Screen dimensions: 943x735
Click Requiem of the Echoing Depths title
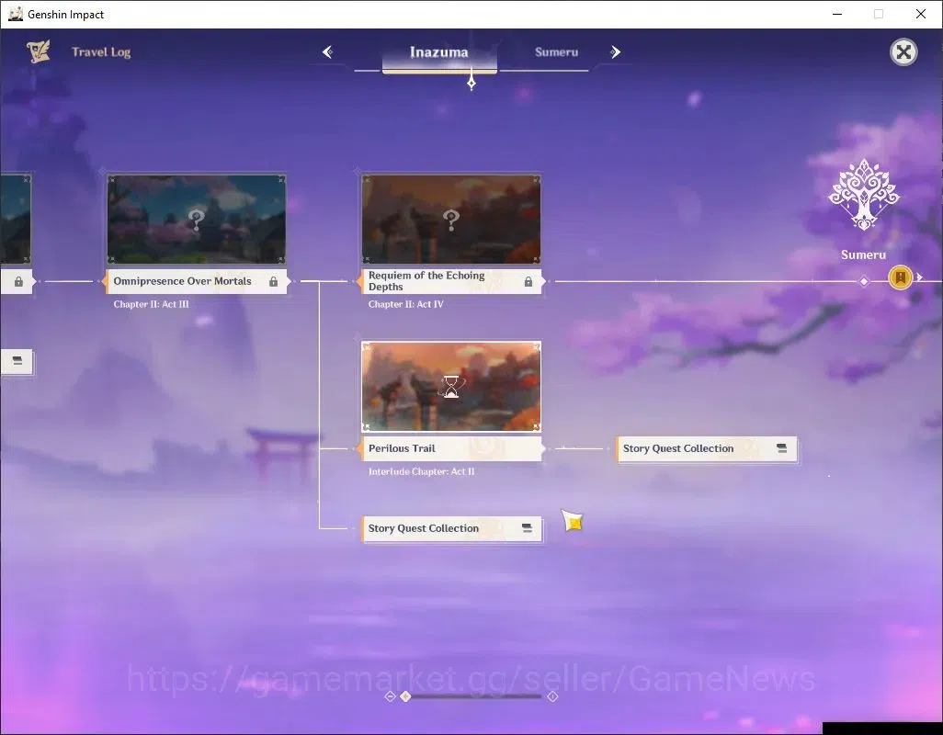tap(451, 281)
